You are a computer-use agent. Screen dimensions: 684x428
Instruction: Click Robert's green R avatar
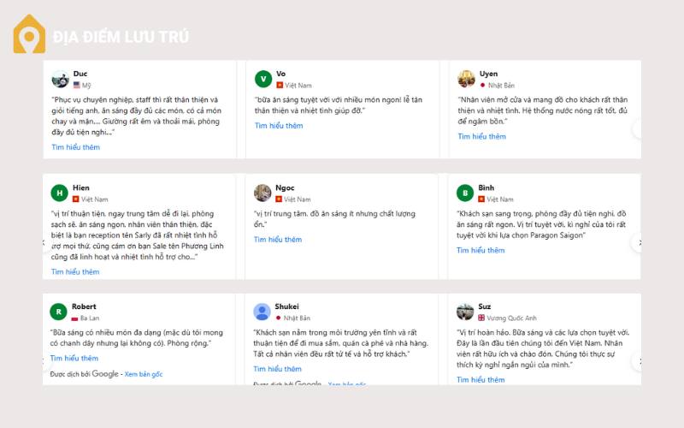point(58,312)
